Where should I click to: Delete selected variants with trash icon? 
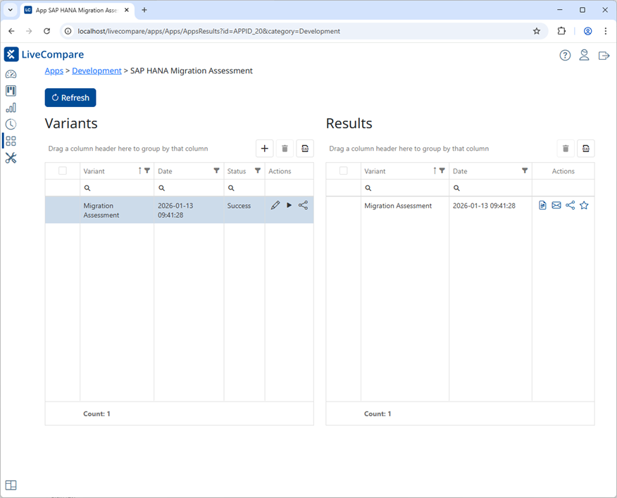[x=285, y=149]
